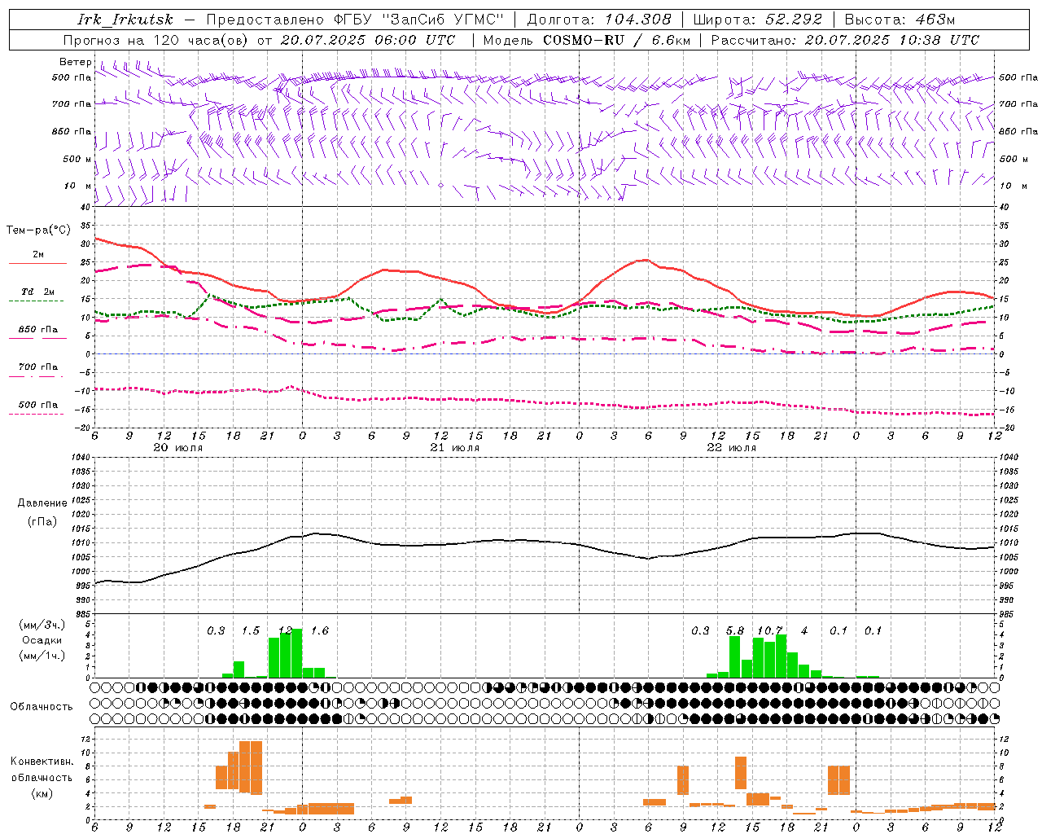Click the Td 2м dew point legend entry

pos(37,292)
